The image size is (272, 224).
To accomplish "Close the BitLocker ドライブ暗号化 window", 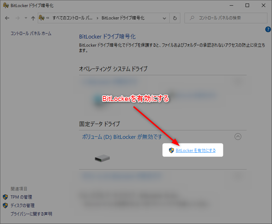I will (263, 5).
